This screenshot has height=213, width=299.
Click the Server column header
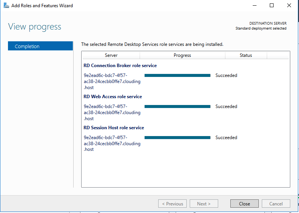111,55
